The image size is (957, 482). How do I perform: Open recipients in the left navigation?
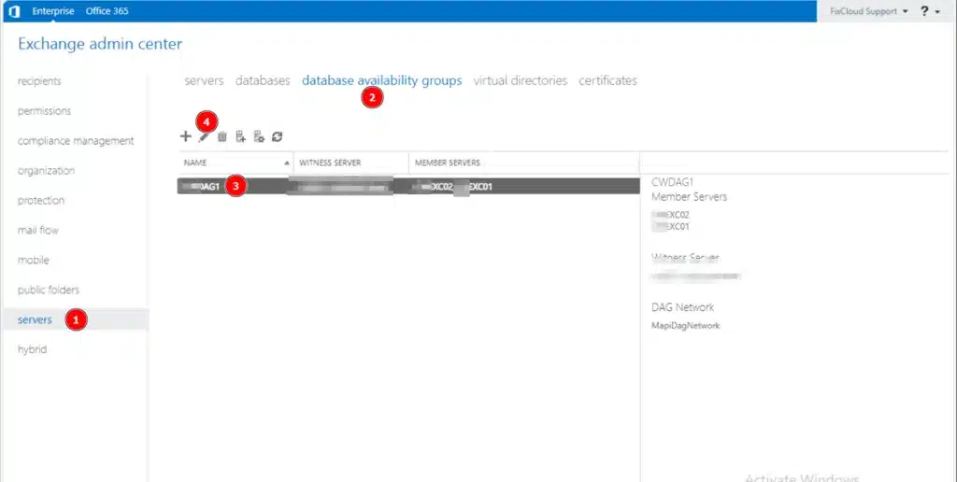[39, 81]
